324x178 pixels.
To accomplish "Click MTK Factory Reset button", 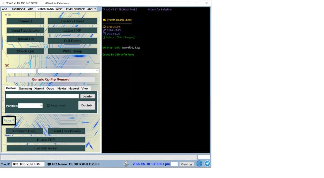I will point(72,21).
